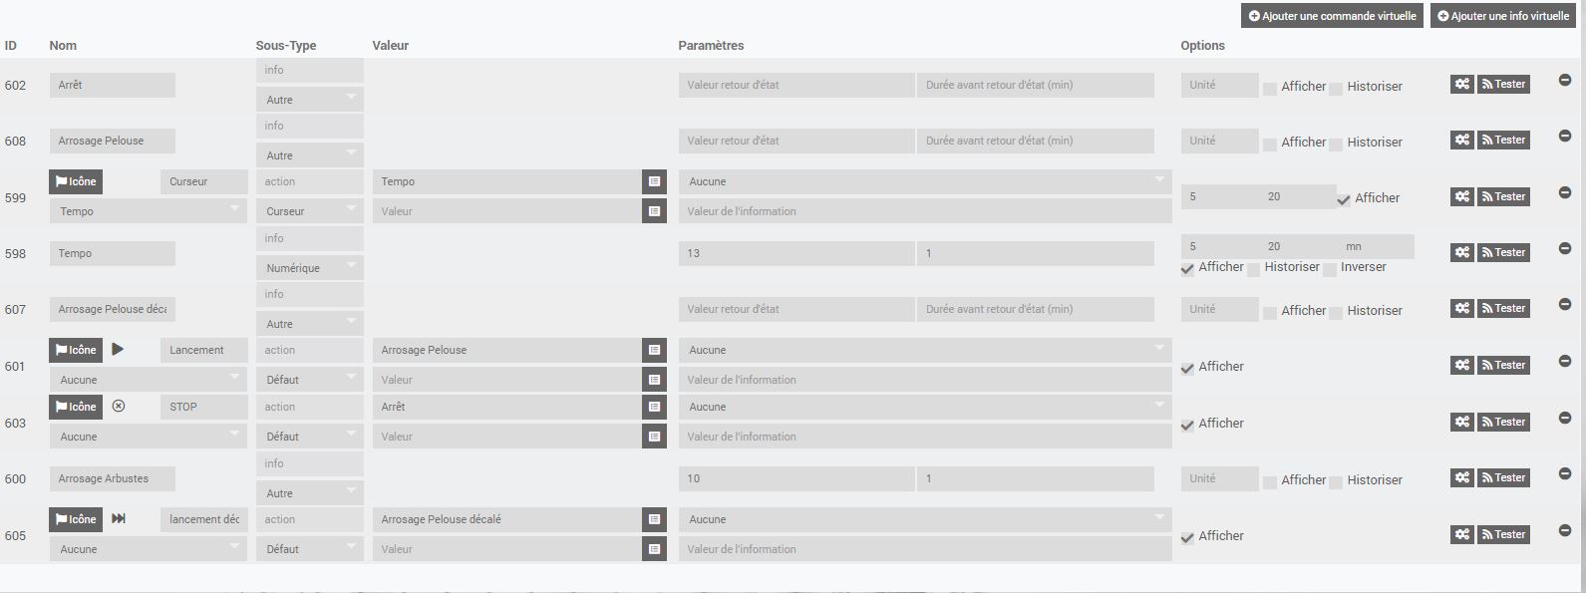Toggle Historiser for the Tempo info row
Viewport: 1586px width, 593px height.
coord(1253,270)
